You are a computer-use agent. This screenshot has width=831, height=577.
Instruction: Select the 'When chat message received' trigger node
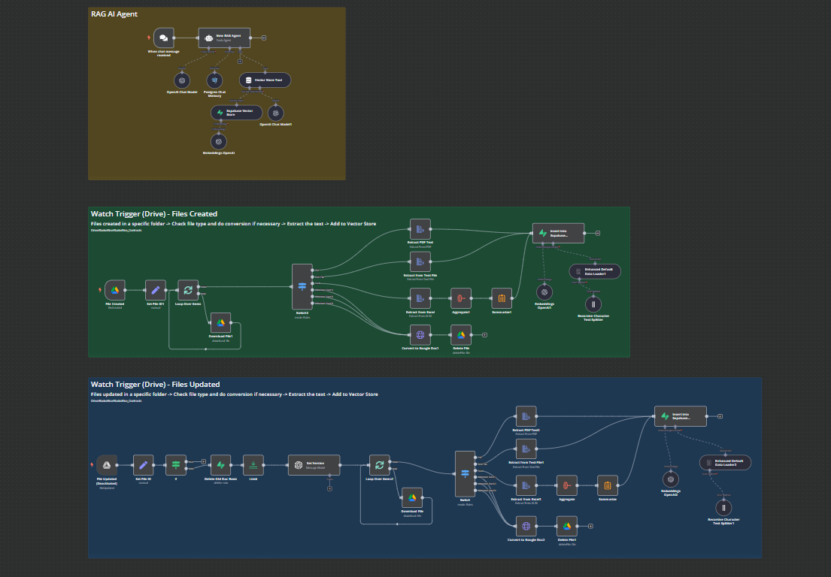click(163, 38)
